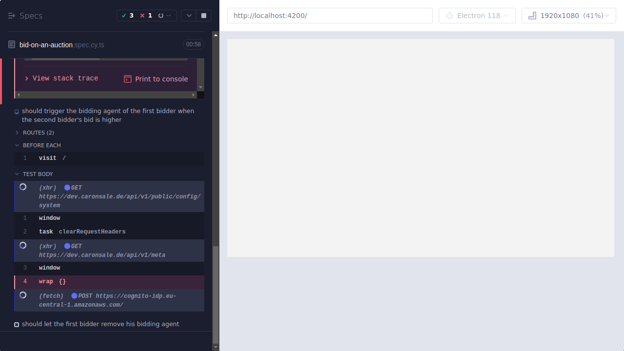Select the bid-on-an-auction spec header
This screenshot has height=351, width=624.
[x=61, y=44]
